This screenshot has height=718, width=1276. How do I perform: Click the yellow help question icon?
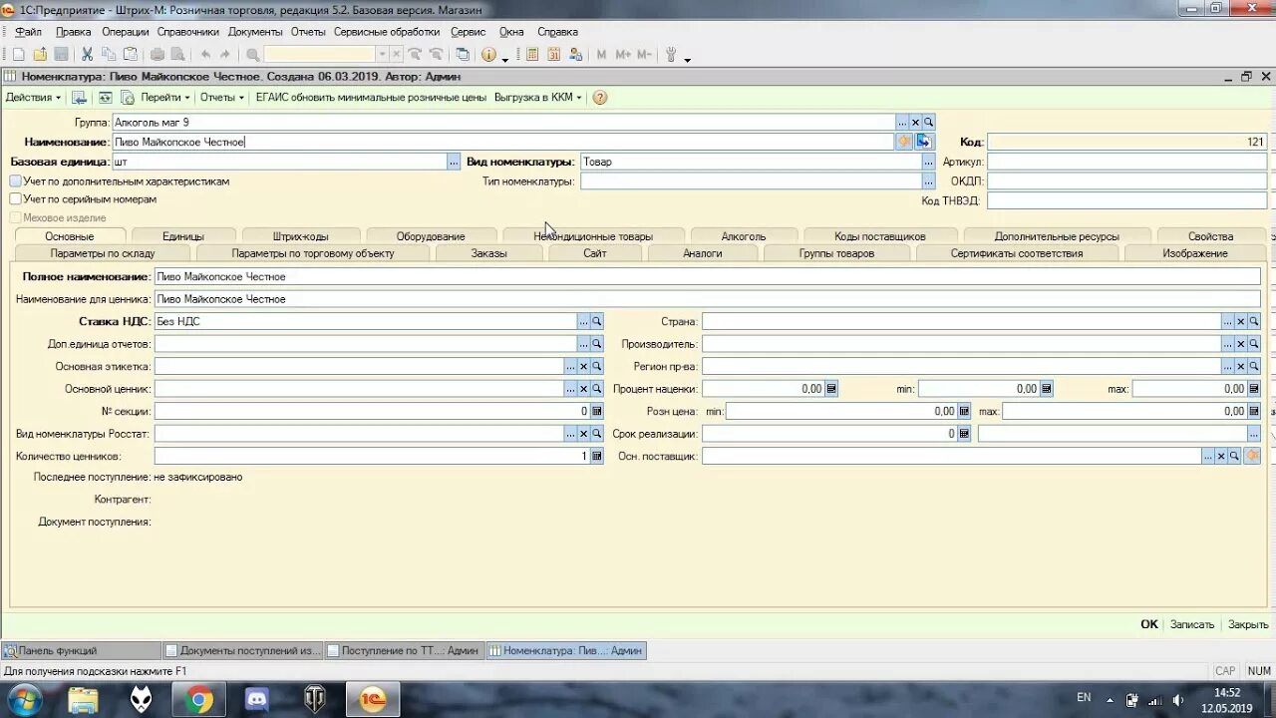(x=599, y=97)
